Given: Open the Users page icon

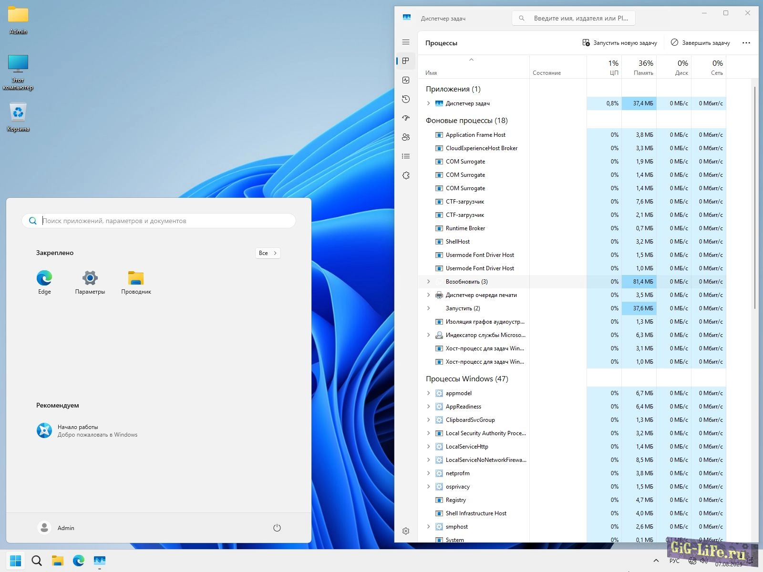Looking at the screenshot, I should tap(406, 137).
